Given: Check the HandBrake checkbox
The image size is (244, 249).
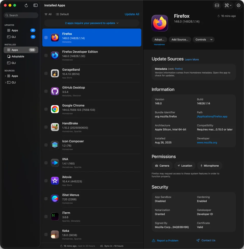Looking at the screenshot, I should (x=46, y=127).
